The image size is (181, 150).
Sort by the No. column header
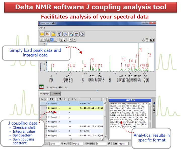42,99
